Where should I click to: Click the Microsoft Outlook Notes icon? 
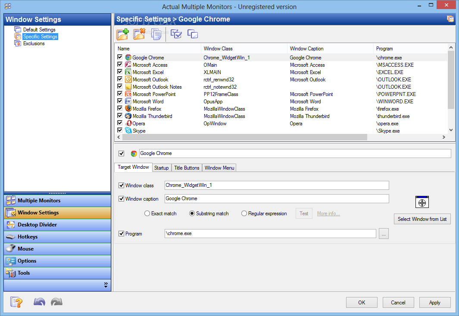(x=128, y=87)
